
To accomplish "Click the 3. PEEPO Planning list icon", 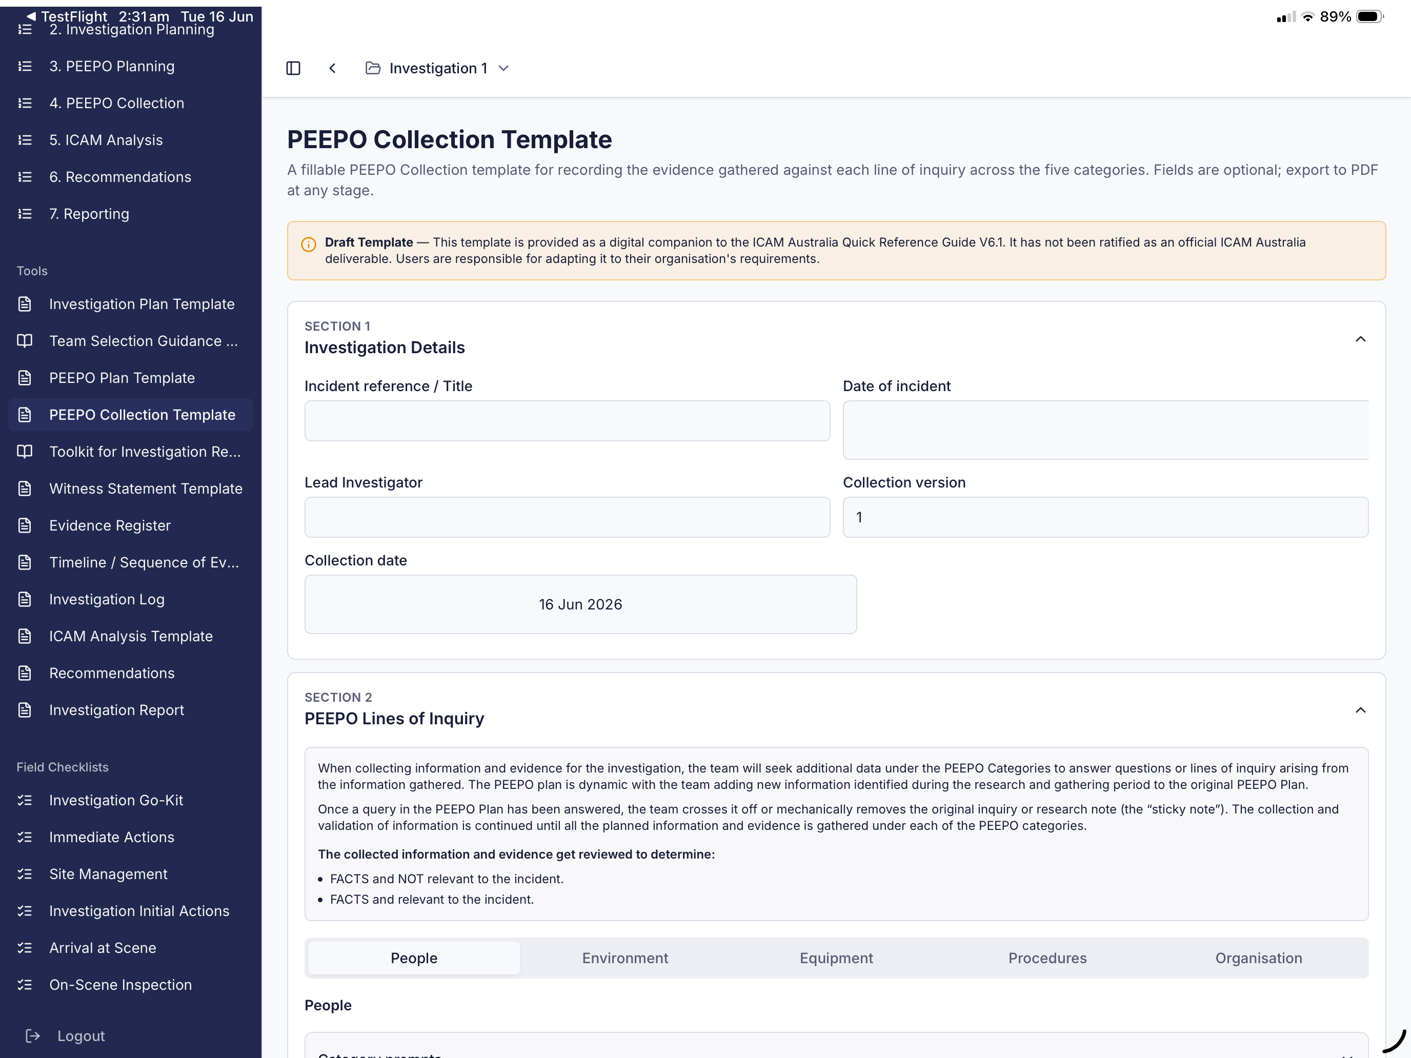I will pos(25,66).
